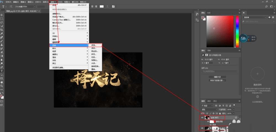Image resolution: width=276 pixels, height=132 pixels.
Task: Open the 3D menu
Action: pos(60,2)
